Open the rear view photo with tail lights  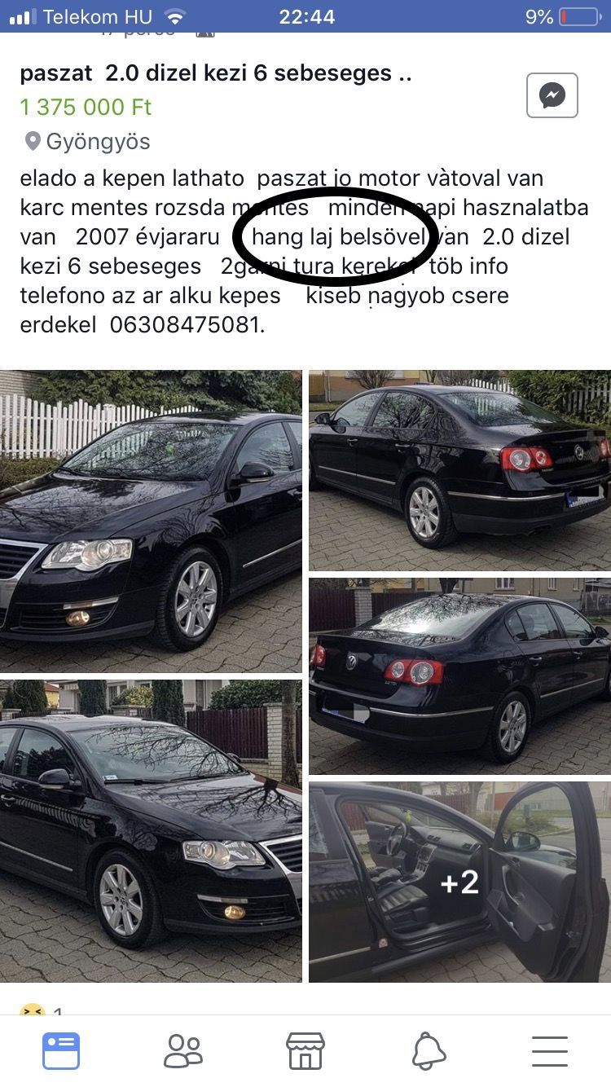(459, 676)
